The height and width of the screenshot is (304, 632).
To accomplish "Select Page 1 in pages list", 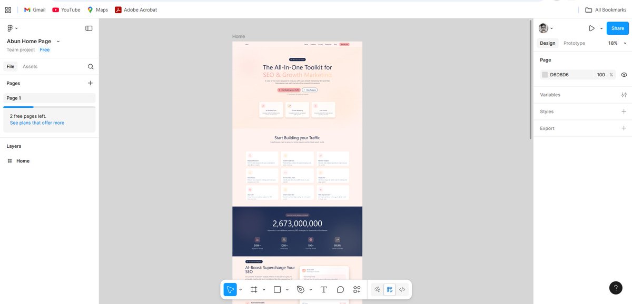I will point(50,98).
